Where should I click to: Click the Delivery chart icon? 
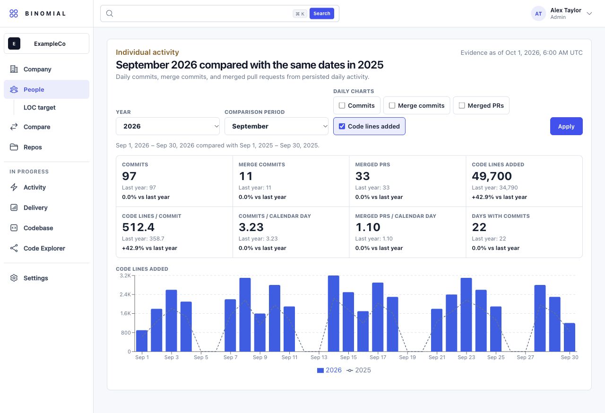[14, 207]
